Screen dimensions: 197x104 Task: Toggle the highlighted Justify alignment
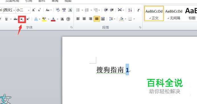97,19
